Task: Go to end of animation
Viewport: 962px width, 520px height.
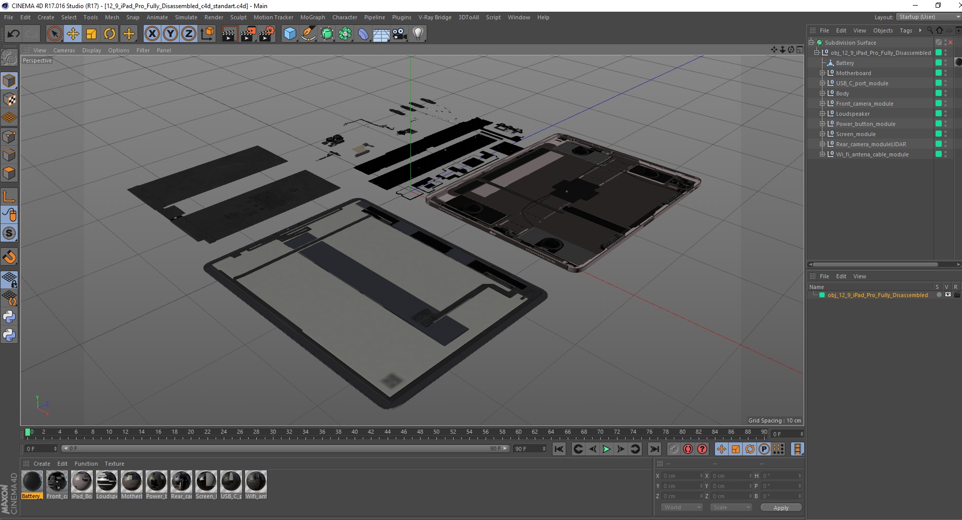Action: coord(655,449)
